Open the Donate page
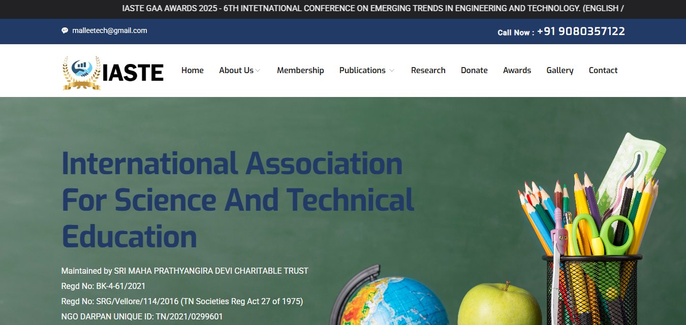The width and height of the screenshot is (686, 325). pyautogui.click(x=474, y=71)
